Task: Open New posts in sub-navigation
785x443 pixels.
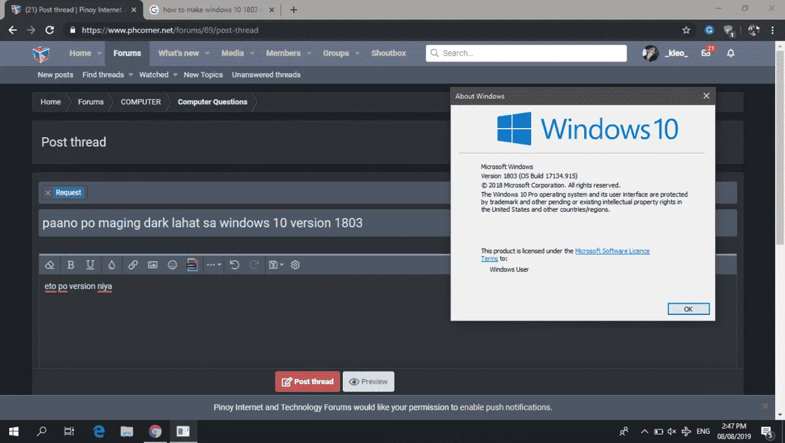Action: tap(56, 74)
